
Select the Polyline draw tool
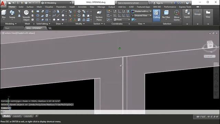(x=54, y=11)
